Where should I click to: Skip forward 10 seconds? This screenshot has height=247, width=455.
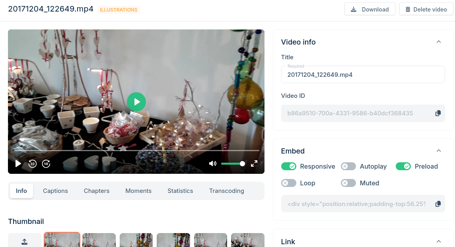pos(46,164)
